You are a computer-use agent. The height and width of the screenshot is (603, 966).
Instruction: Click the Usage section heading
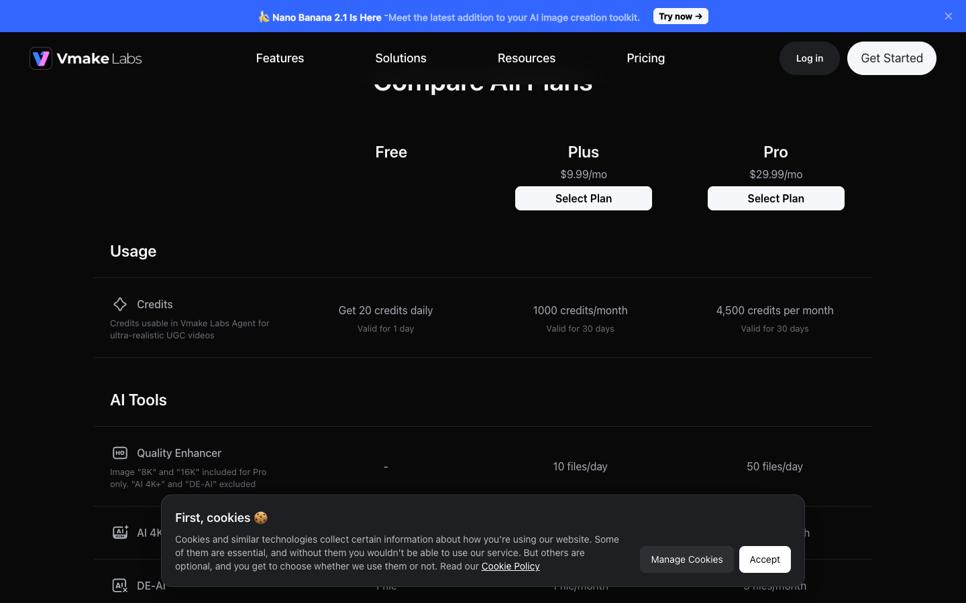133,251
